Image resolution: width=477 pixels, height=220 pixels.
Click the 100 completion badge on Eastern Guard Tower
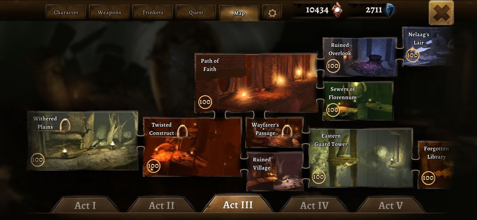(x=318, y=177)
